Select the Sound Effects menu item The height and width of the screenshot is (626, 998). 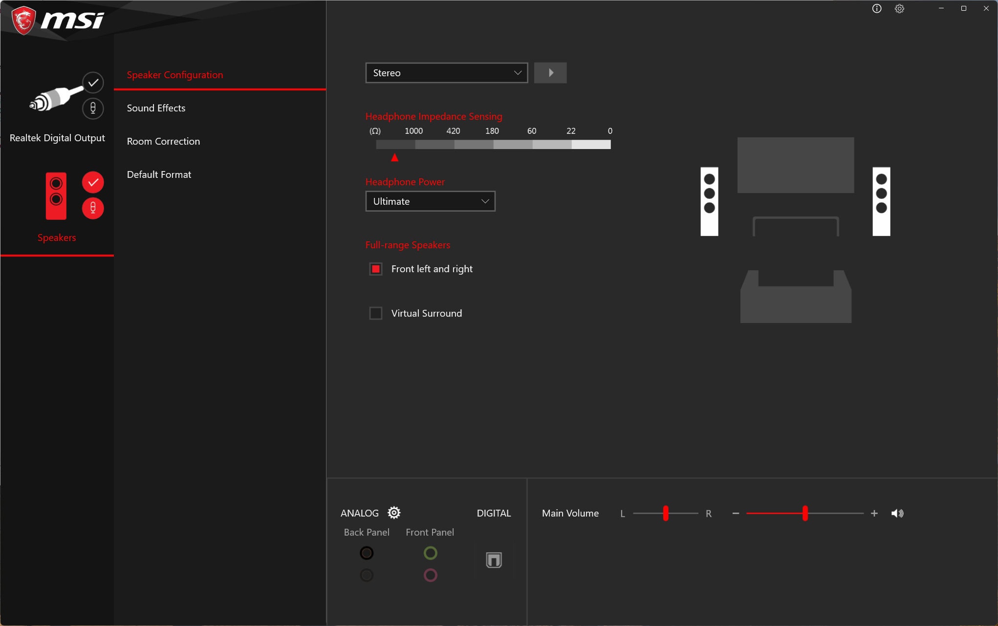pyautogui.click(x=155, y=107)
